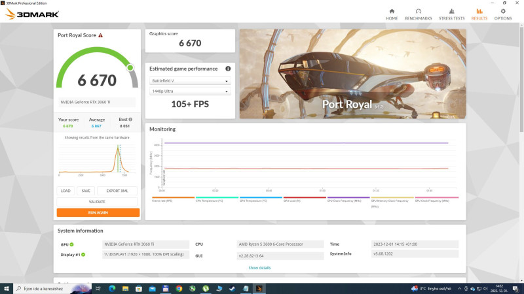Click the GPU green checkmark icon

tap(72, 244)
